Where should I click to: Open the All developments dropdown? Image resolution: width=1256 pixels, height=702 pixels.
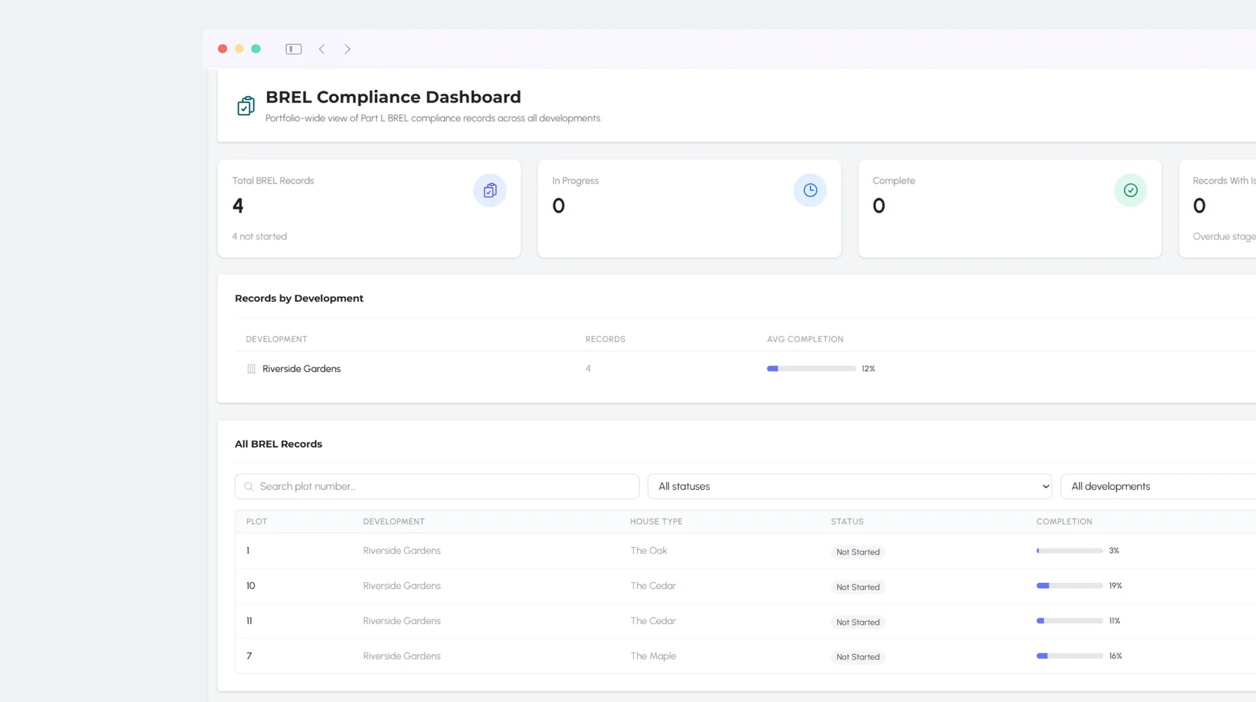pyautogui.click(x=1158, y=487)
